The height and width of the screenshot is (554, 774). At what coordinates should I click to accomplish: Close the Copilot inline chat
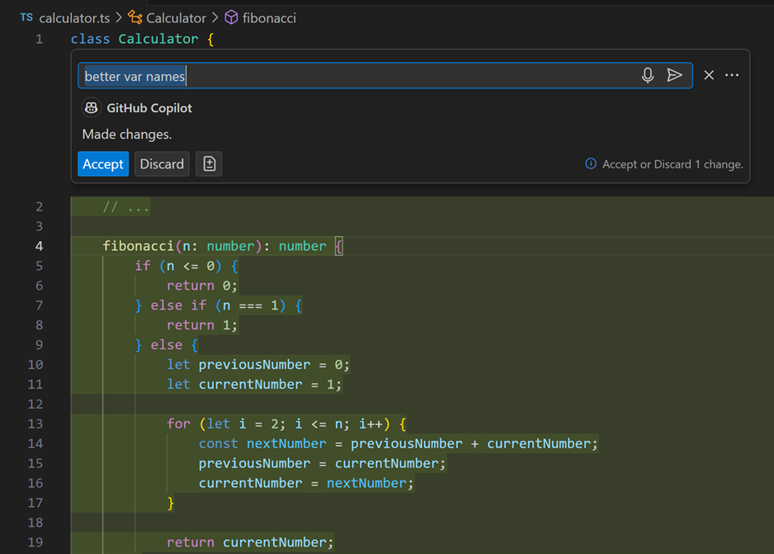pyautogui.click(x=709, y=75)
